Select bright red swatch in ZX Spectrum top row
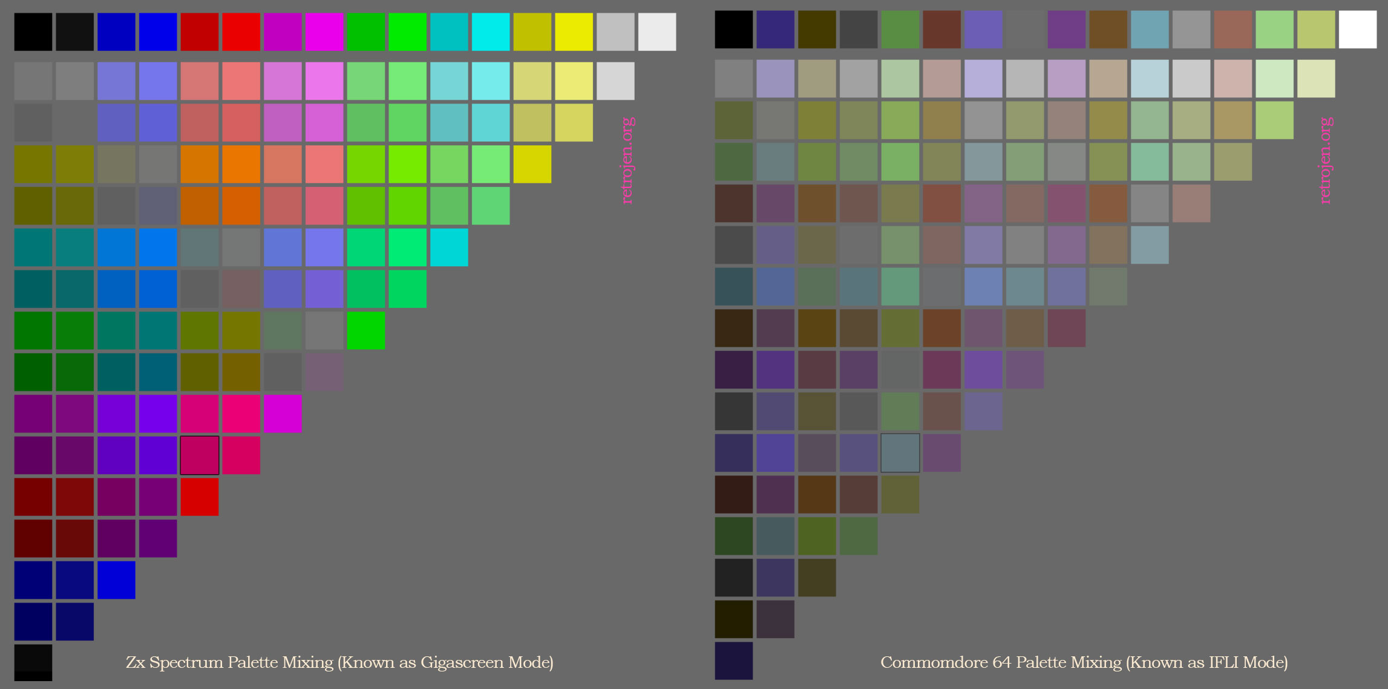1388x689 pixels. pos(241,32)
